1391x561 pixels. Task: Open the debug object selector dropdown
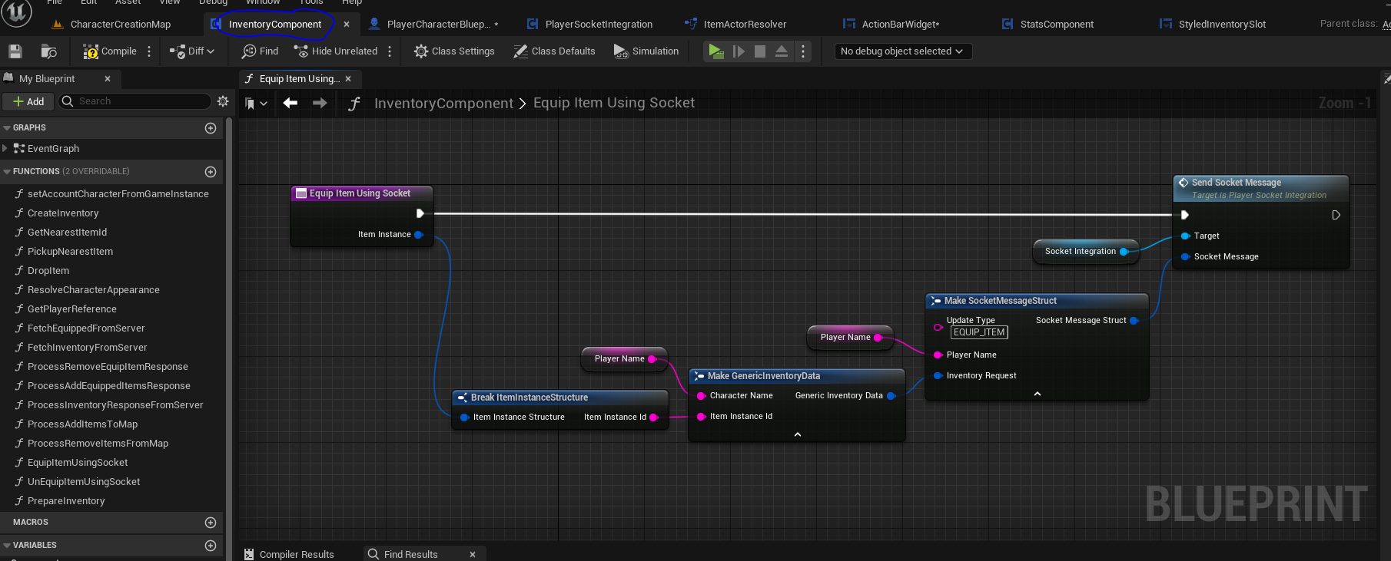pos(903,51)
